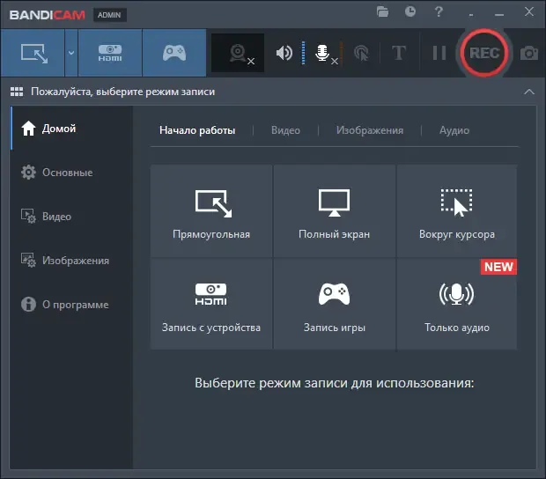Toggle mouse click effects icon

point(361,53)
